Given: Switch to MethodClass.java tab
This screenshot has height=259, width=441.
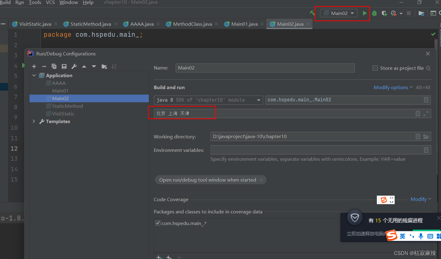Looking at the screenshot, I should pos(192,24).
